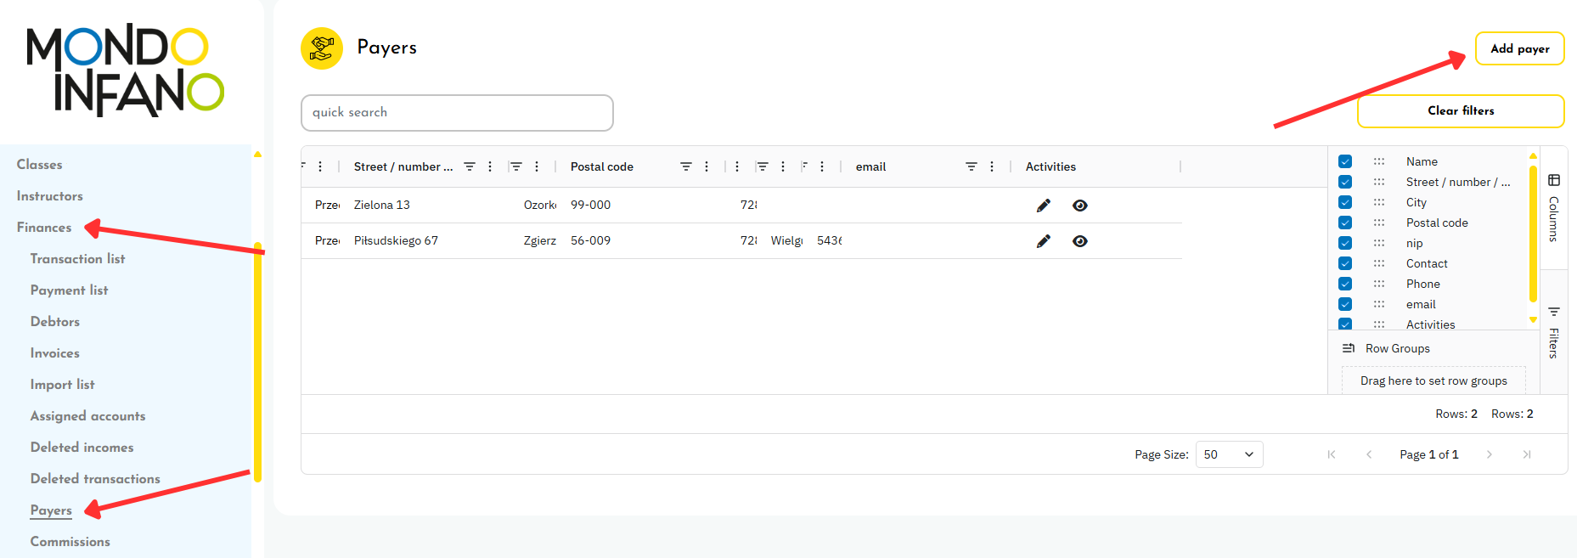The height and width of the screenshot is (558, 1577).
Task: Collapse the Finances menu section
Action: (x=44, y=228)
